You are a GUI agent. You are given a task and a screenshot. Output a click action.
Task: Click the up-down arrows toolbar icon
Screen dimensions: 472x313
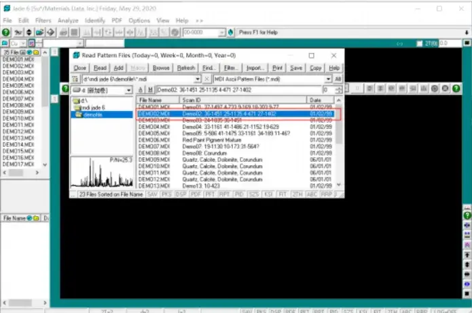coord(29,32)
